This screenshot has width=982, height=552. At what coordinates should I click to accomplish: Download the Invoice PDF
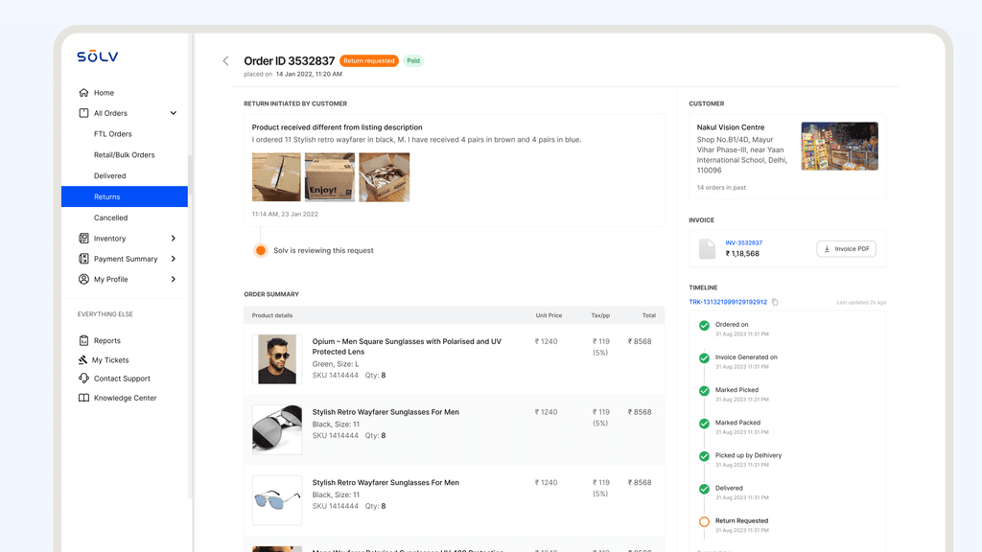pos(847,249)
